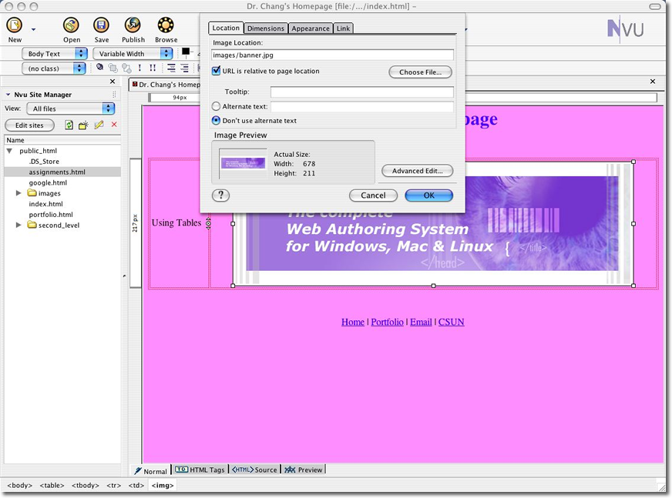Select the Dr. Chang's Homepage document tab
The width and height of the screenshot is (672, 498).
166,85
